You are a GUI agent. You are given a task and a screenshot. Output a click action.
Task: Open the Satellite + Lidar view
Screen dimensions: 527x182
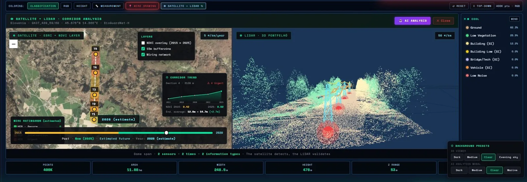(x=183, y=6)
